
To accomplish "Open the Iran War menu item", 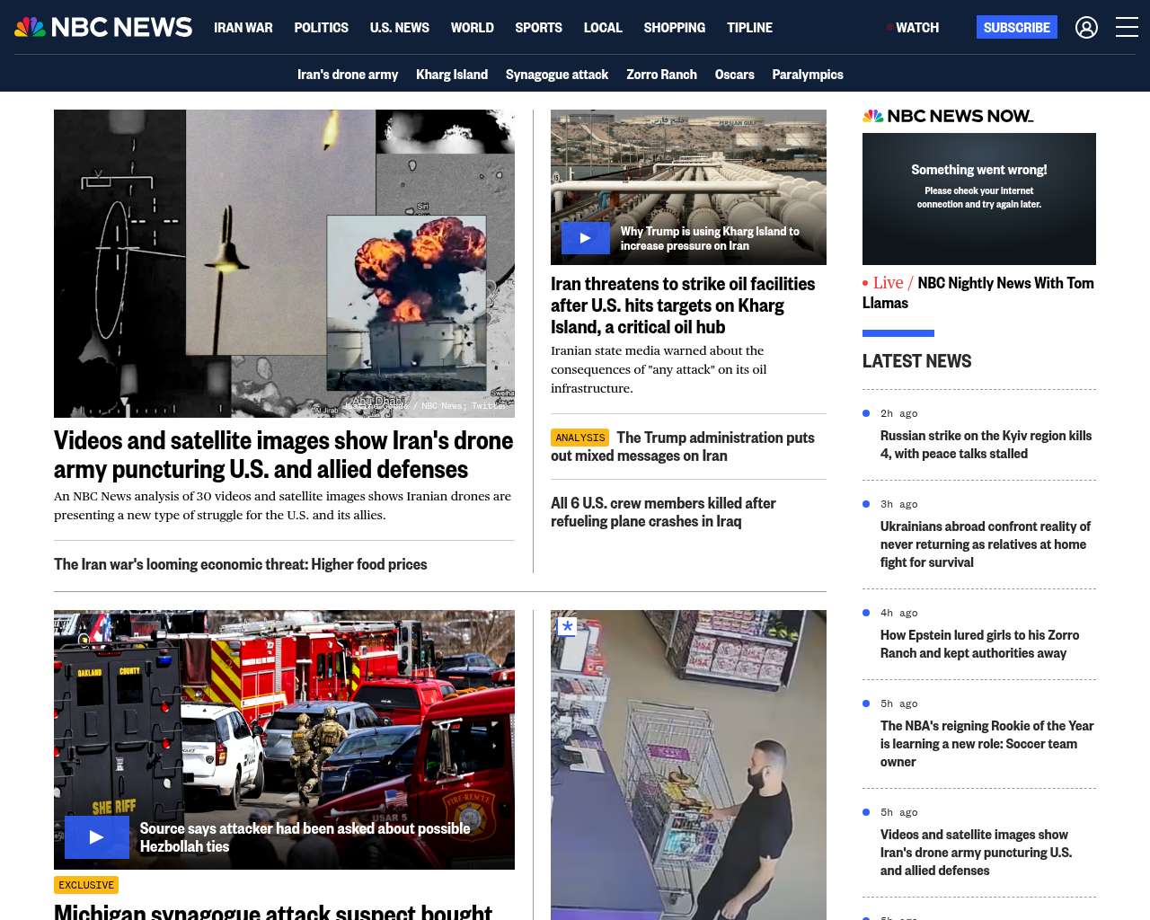I will [243, 28].
